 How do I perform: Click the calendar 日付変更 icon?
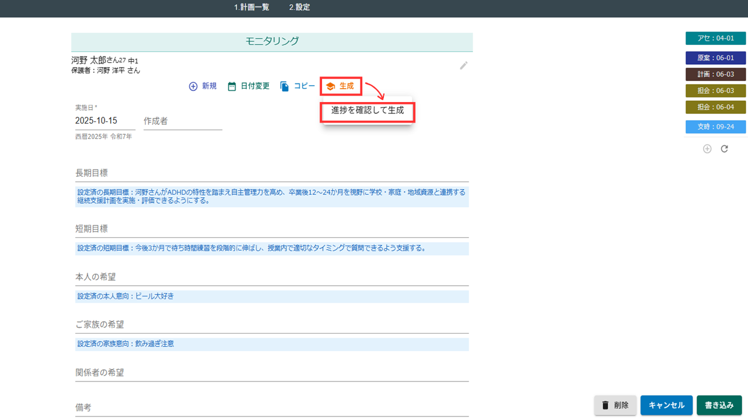(232, 86)
